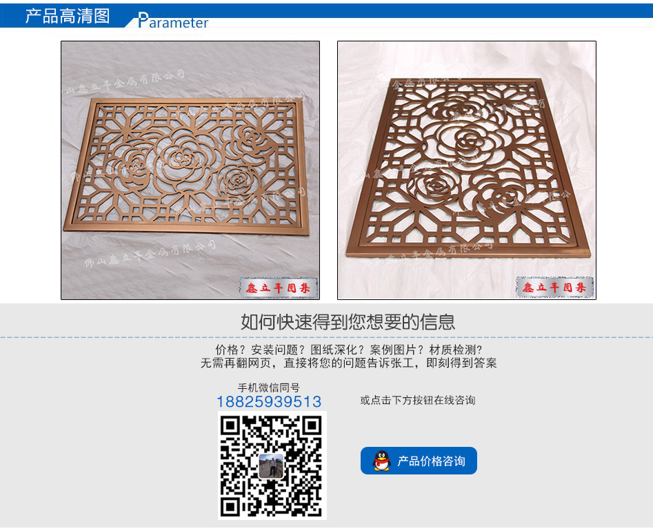Click the 无需再翻网页 instruction text
This screenshot has width=653, height=531.
[x=349, y=363]
